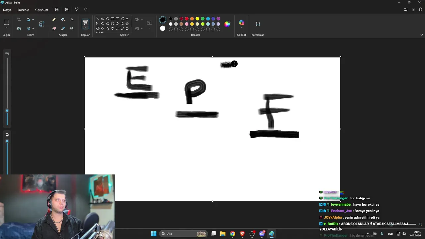Pick the yellow color swatch
Image resolution: width=425 pixels, height=239 pixels.
coord(197,19)
